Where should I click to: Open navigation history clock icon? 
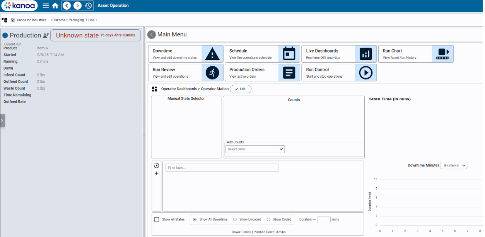pyautogui.click(x=88, y=5)
